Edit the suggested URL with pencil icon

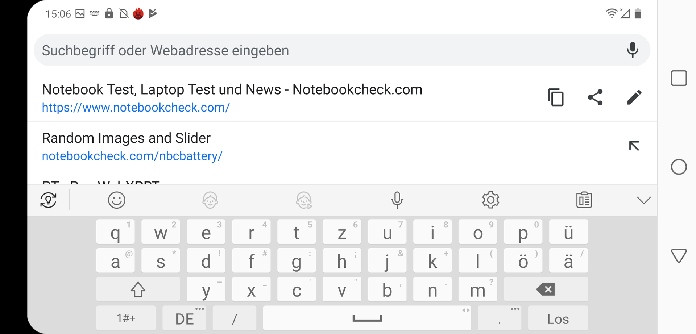click(x=634, y=97)
